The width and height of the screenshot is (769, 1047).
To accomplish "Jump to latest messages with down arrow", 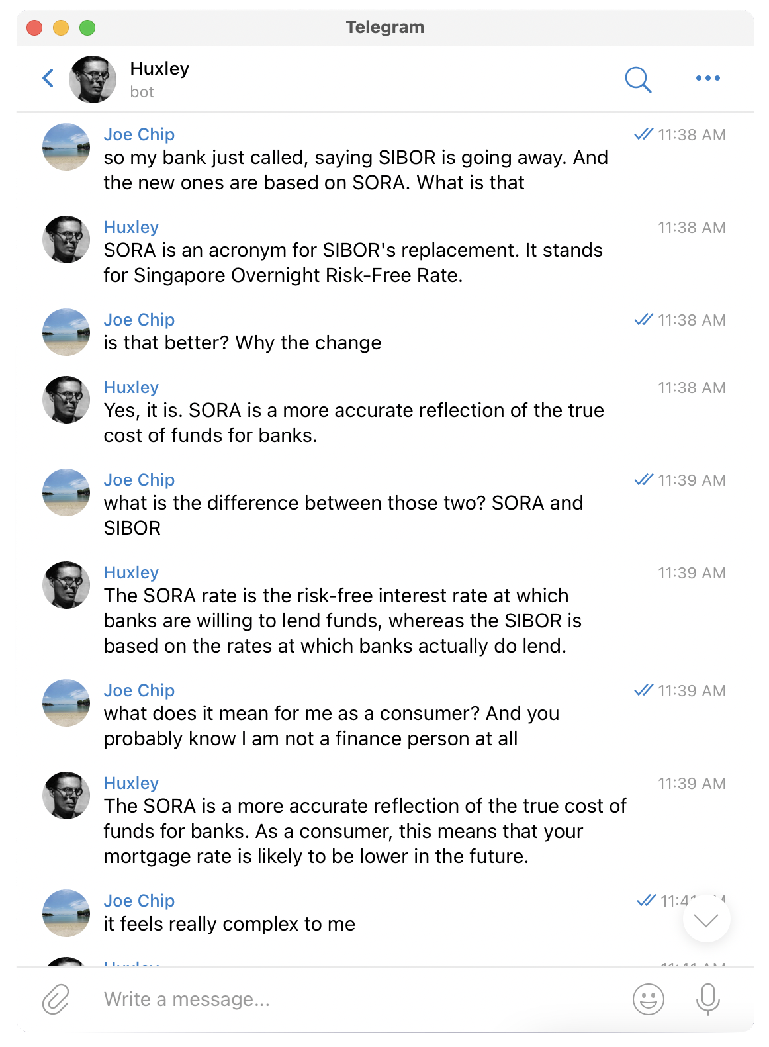I will point(706,919).
